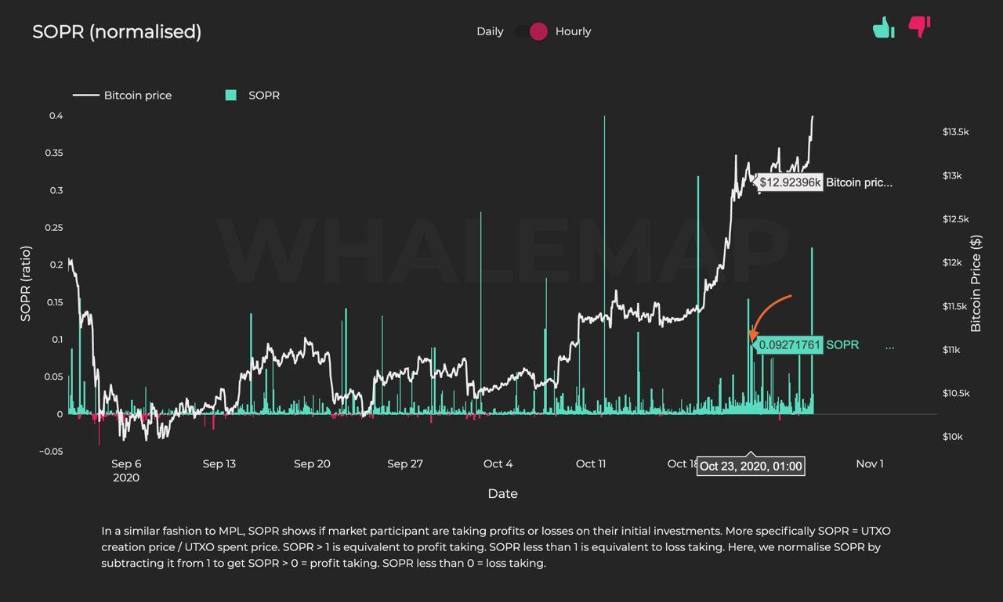Screen dimensions: 1003x602
Task: Click the $12.92396k price tooltip
Action: [790, 182]
